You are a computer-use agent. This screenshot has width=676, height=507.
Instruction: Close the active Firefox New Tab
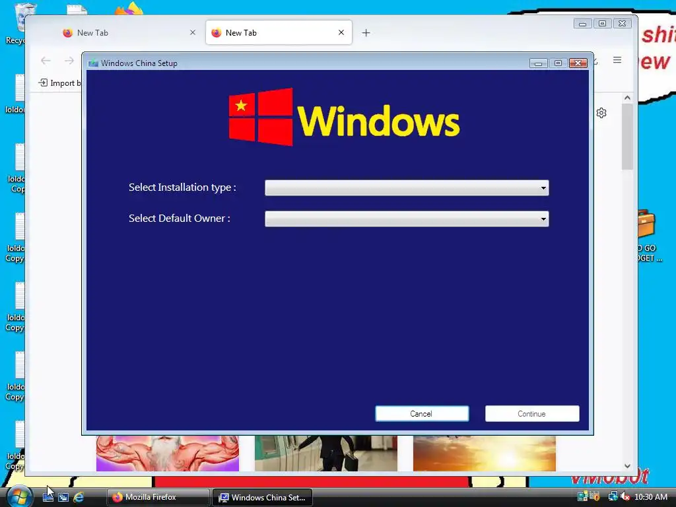pos(341,33)
